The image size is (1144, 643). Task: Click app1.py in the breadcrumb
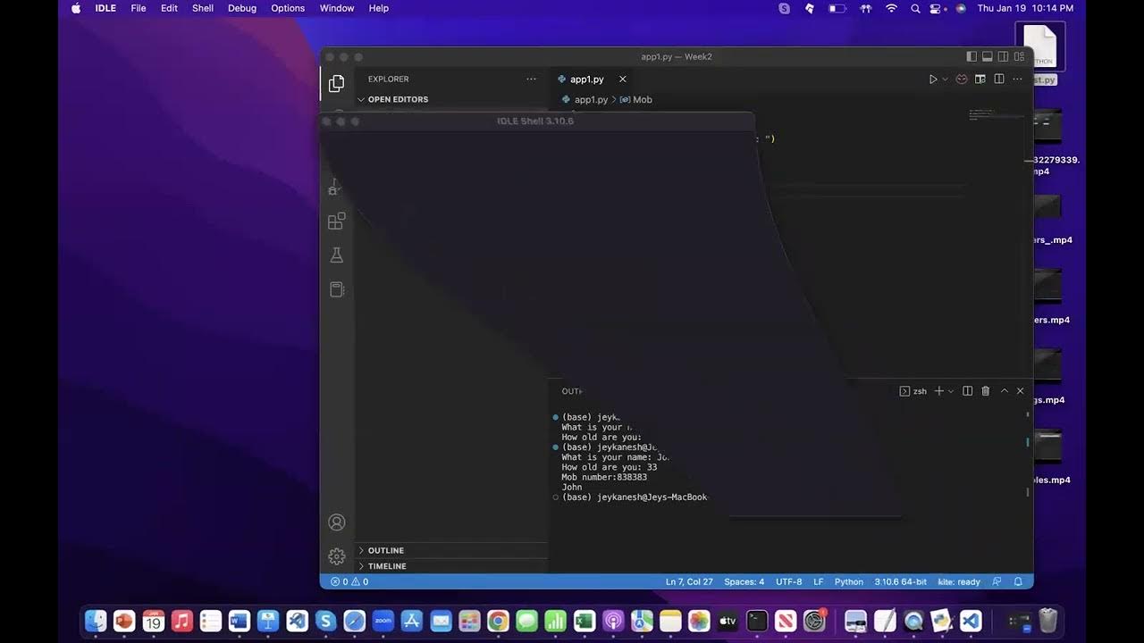[585, 100]
